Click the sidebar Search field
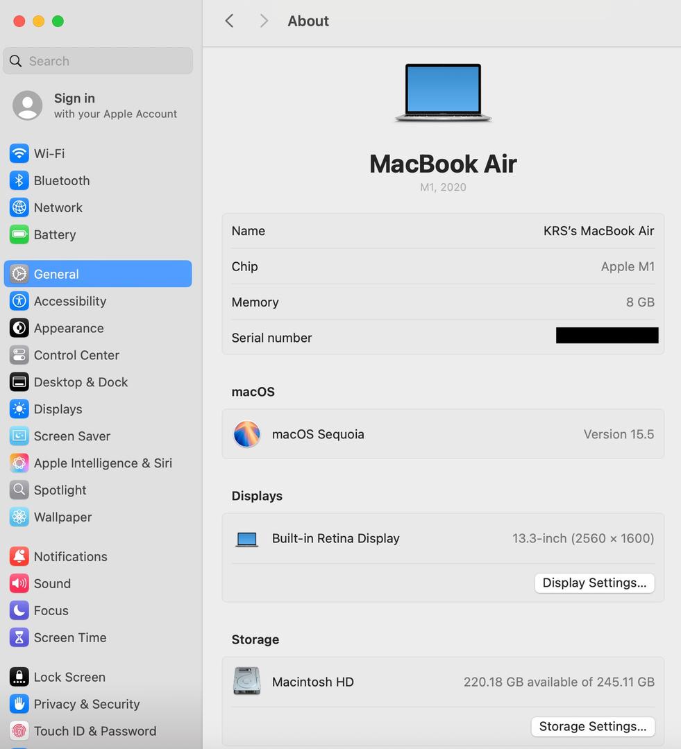Viewport: 681px width, 749px height. pos(98,60)
